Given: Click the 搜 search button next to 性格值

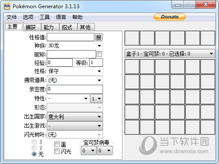Looking at the screenshot, I should (x=99, y=37).
